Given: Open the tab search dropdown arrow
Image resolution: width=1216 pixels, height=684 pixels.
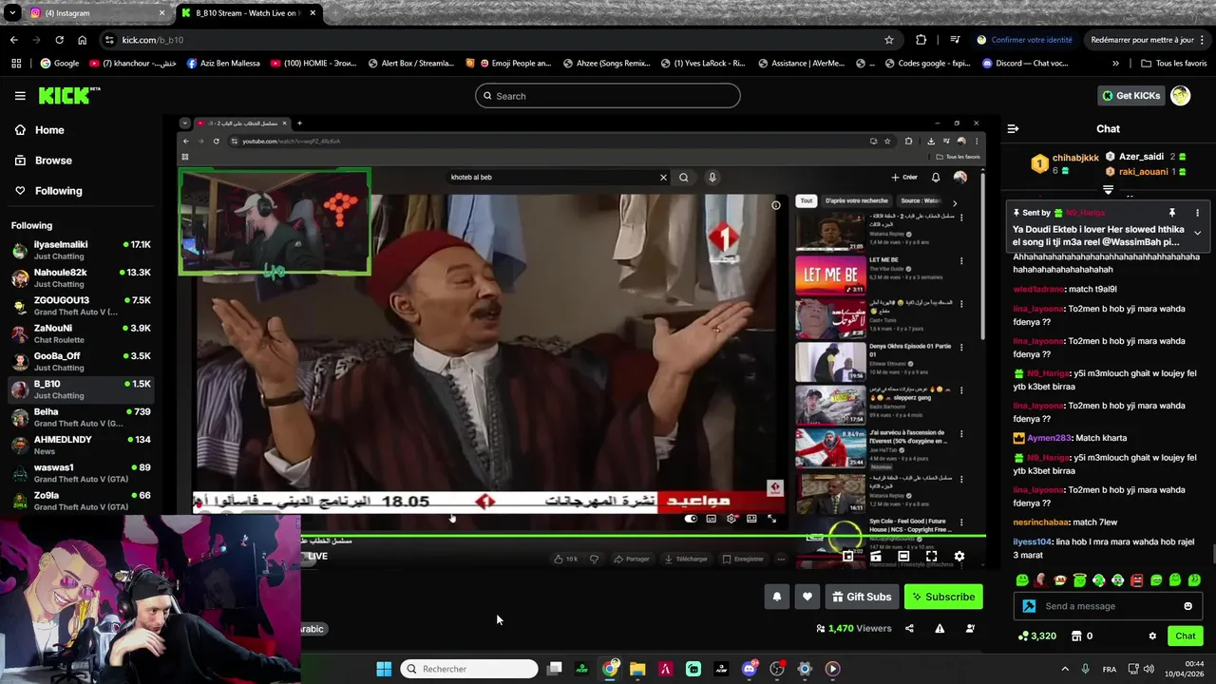Looking at the screenshot, I should tap(11, 13).
